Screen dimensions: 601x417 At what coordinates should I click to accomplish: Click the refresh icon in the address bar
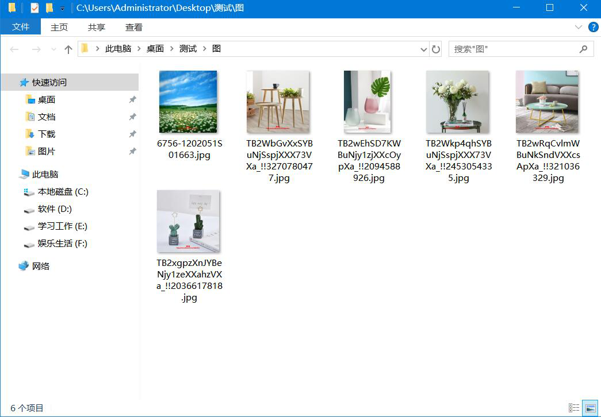pyautogui.click(x=435, y=49)
